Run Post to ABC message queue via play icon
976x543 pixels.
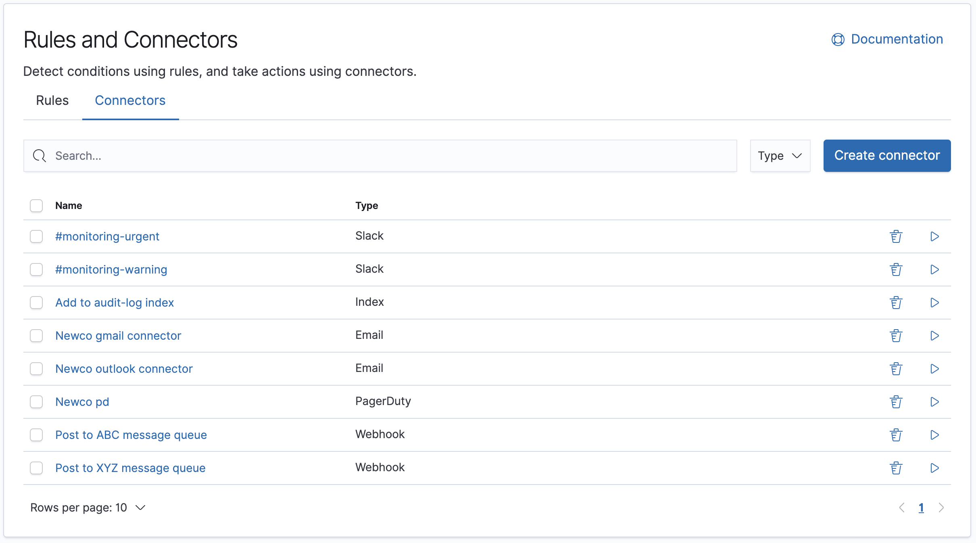[x=934, y=435]
